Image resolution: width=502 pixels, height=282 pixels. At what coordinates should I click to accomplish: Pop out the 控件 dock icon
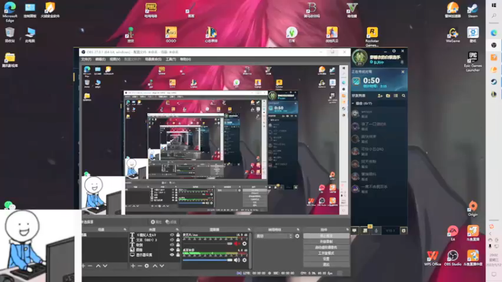(x=348, y=229)
